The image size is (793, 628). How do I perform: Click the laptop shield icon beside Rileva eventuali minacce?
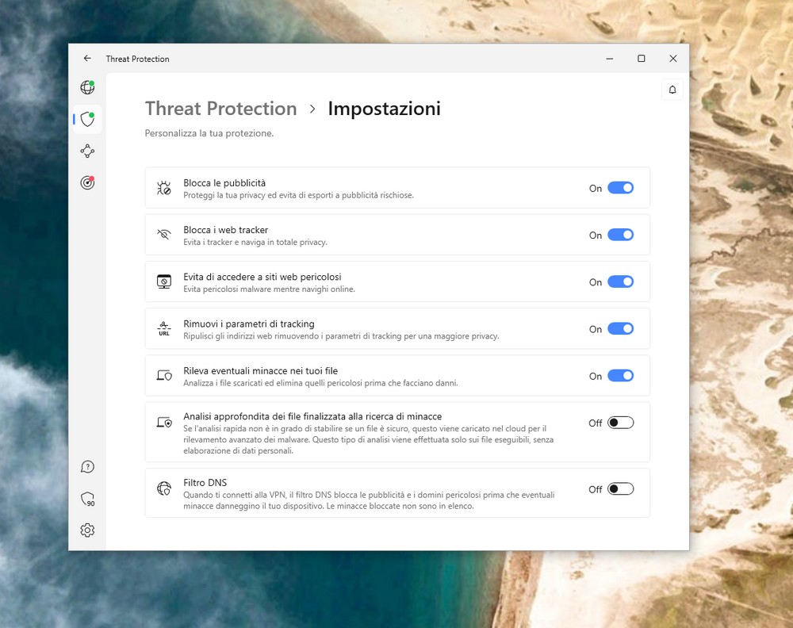pos(164,376)
